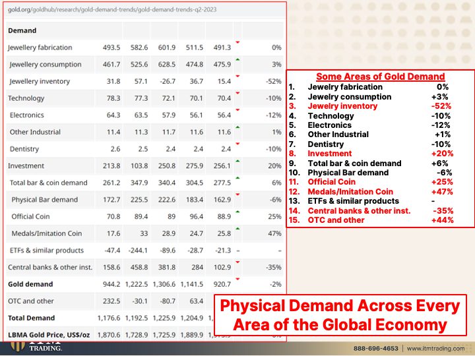The image size is (475, 356).
Task: Select 'LBMA Gold Price, US$/oz' row label
Action: (49, 335)
